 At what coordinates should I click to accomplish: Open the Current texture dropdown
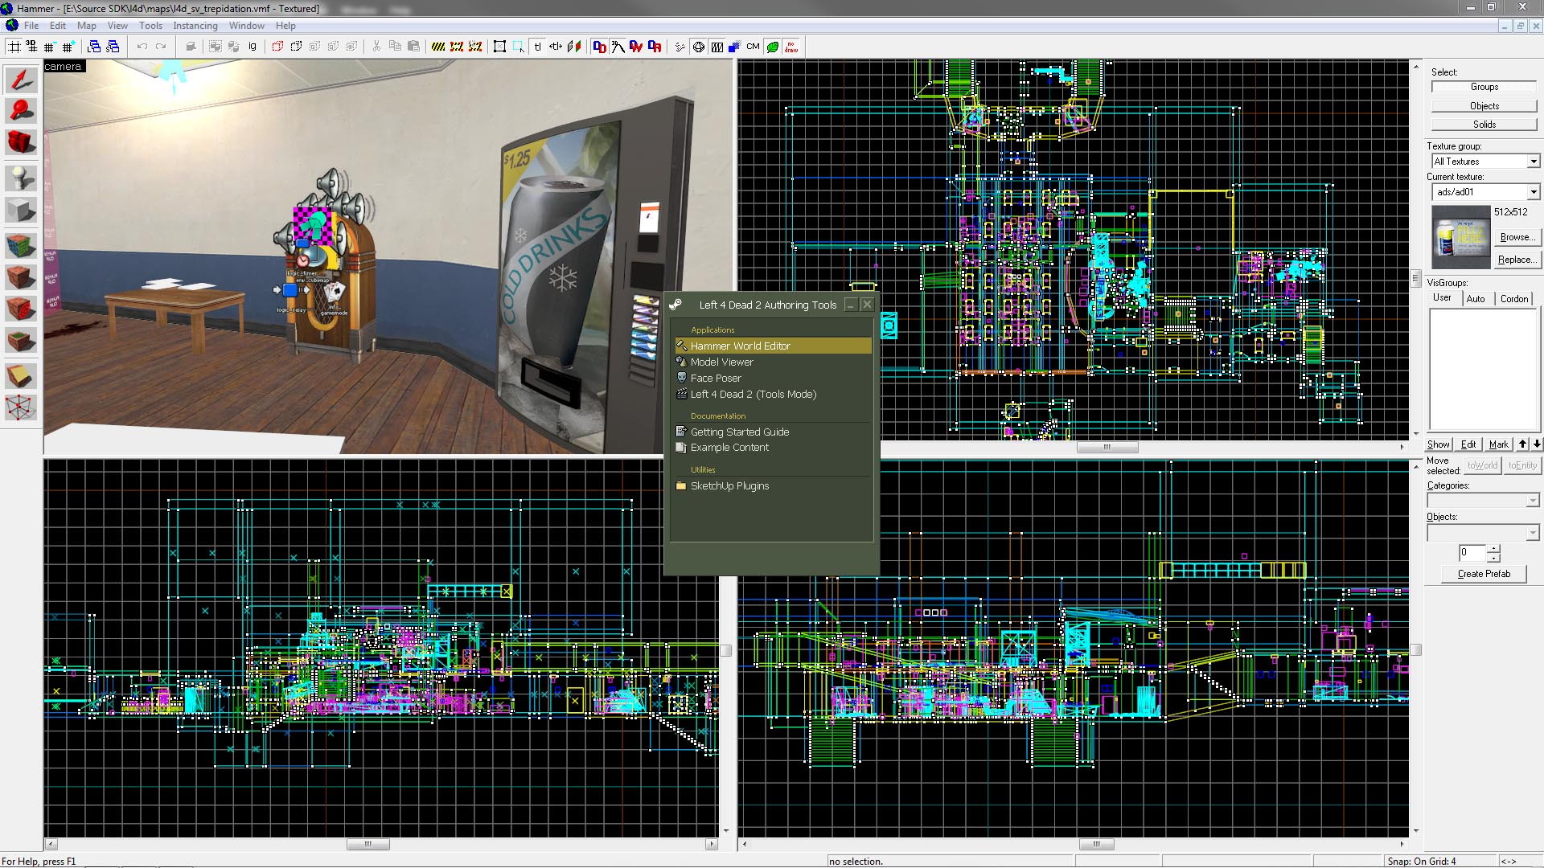[1534, 192]
